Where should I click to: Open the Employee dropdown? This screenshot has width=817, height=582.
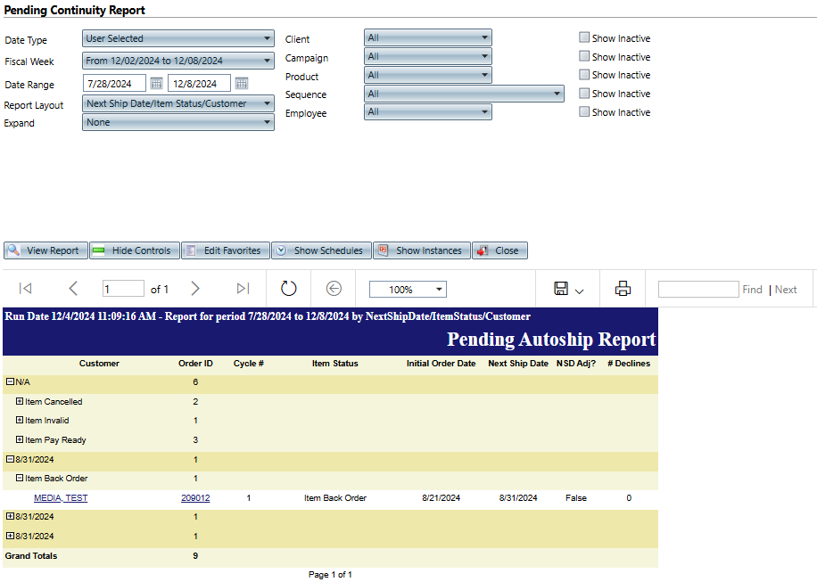pos(428,112)
